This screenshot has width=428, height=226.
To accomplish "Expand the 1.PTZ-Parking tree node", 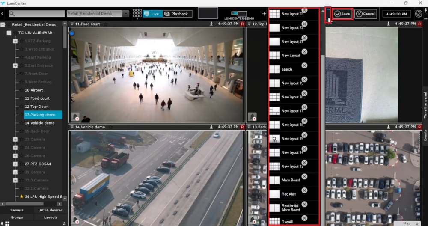I will click(x=15, y=41).
